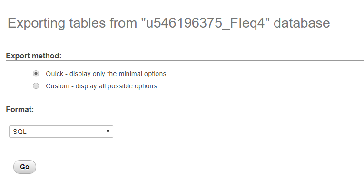Image resolution: width=364 pixels, height=190 pixels.
Task: Click the format dropdown's small arrow
Action: click(108, 132)
